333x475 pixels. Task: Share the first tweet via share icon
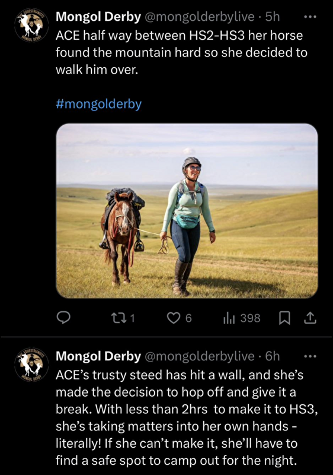[x=310, y=318]
